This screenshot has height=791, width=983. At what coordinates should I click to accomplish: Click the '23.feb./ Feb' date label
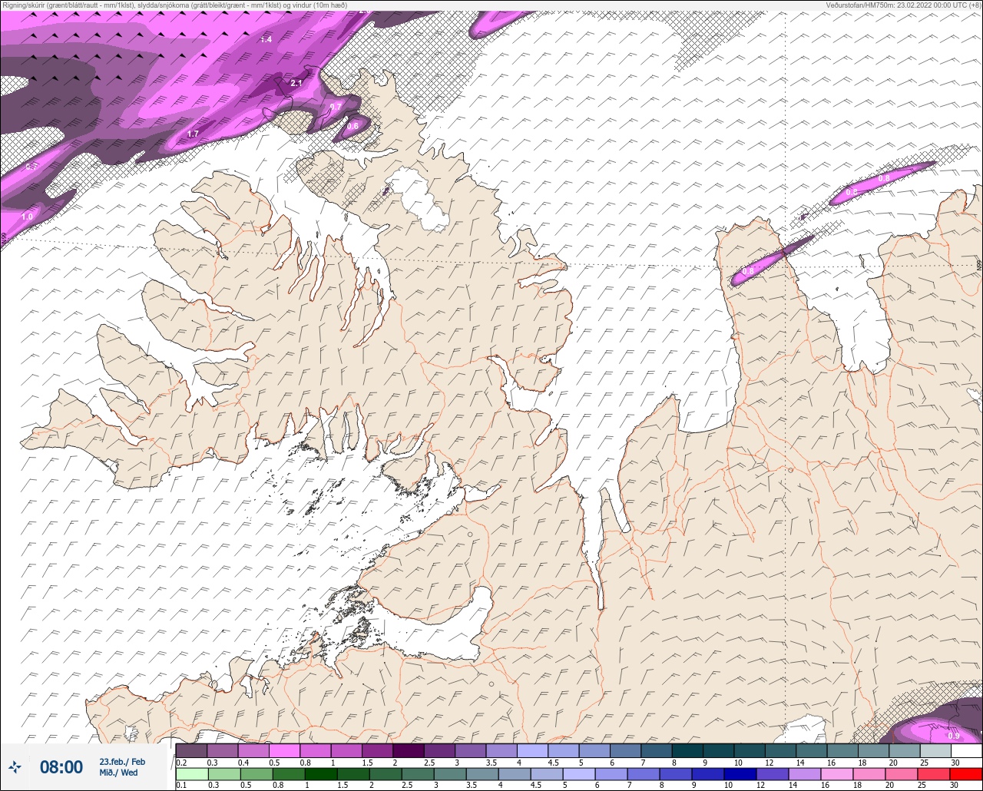(x=122, y=761)
